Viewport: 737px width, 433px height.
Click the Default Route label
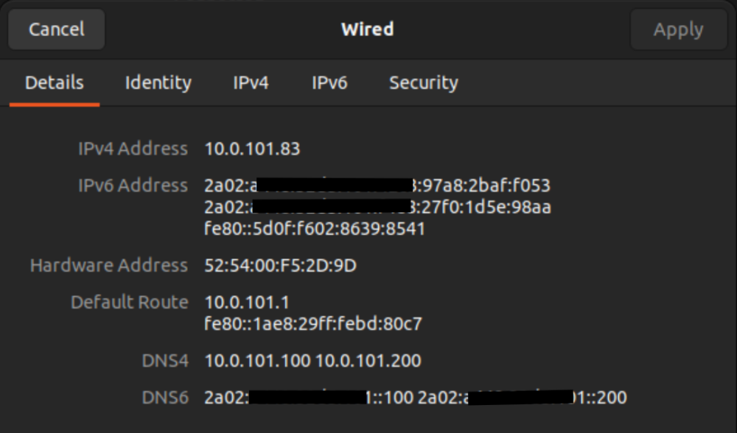129,302
